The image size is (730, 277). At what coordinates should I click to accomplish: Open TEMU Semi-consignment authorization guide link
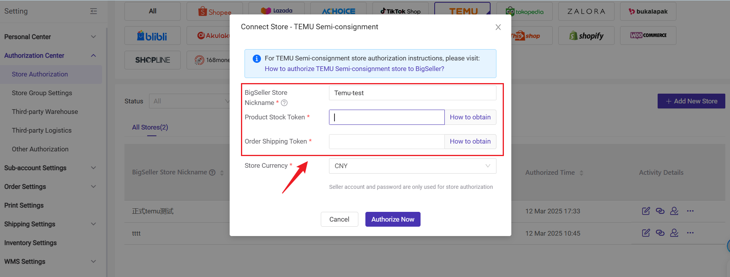click(354, 69)
